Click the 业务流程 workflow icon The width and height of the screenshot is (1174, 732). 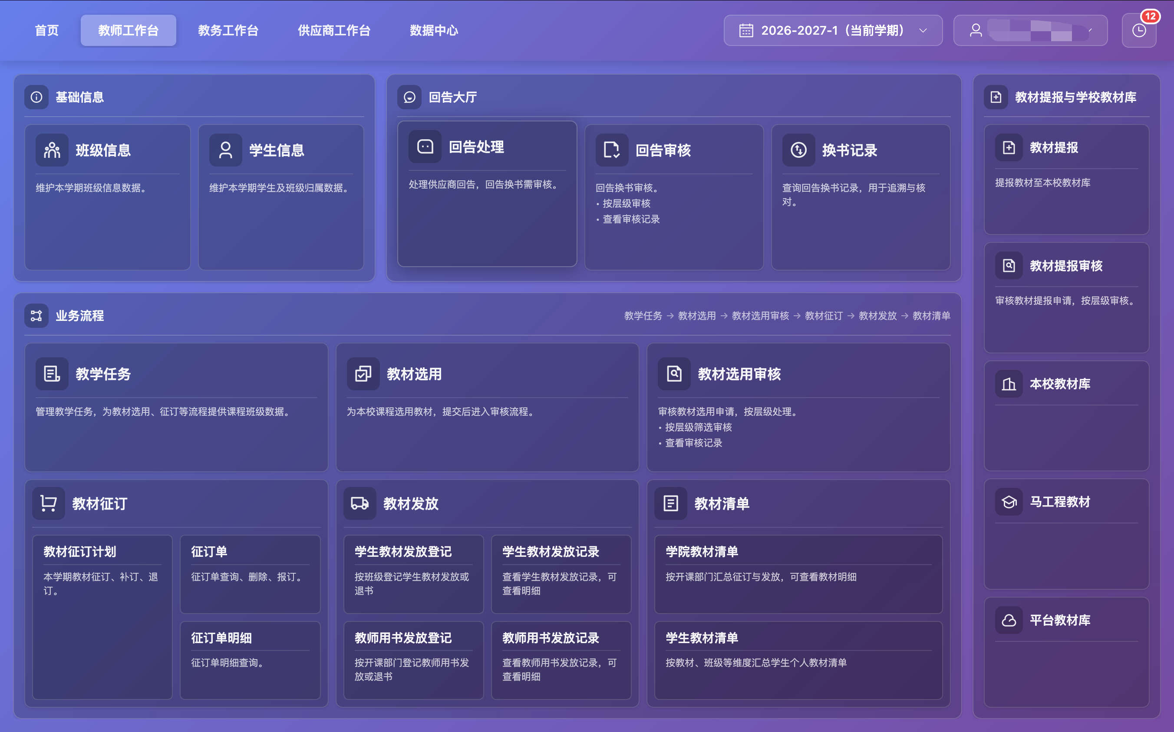click(x=36, y=316)
